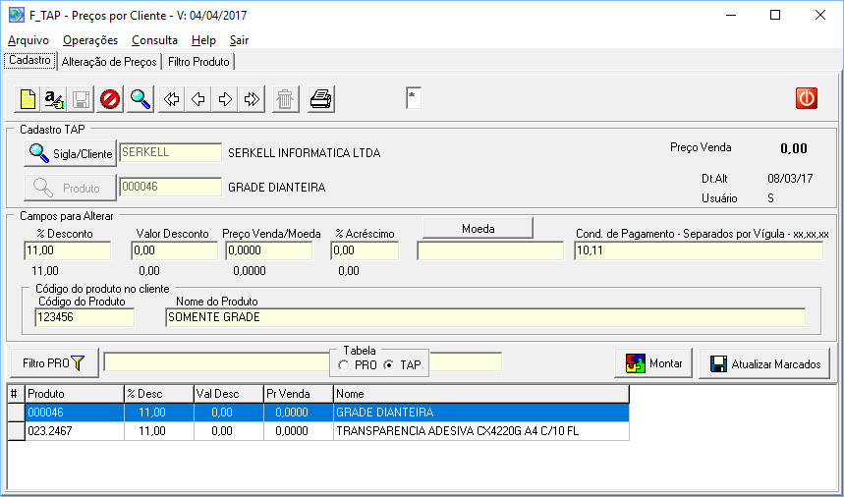Viewport: 844px width, 497px height.
Task: Click the % Desconto input field
Action: pos(67,250)
